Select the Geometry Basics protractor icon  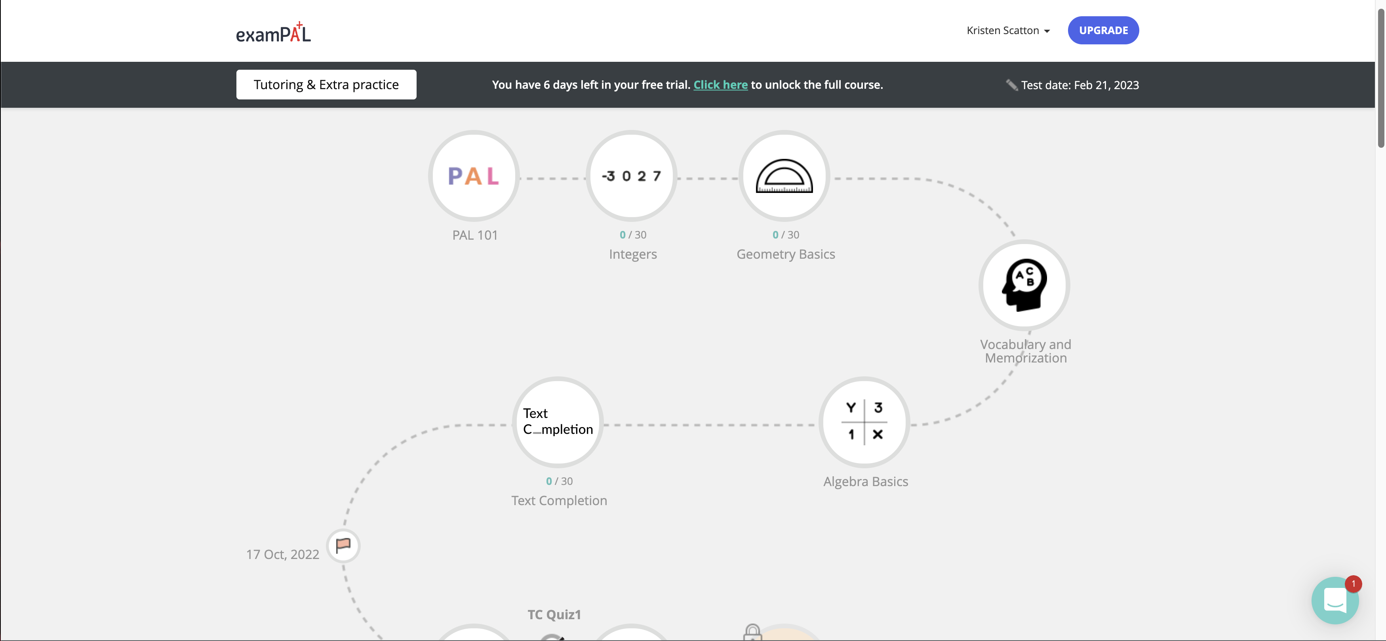coord(784,176)
